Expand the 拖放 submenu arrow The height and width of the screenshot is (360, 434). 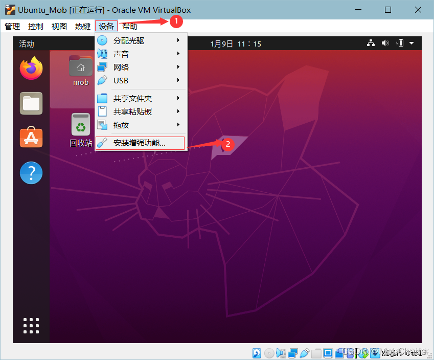coord(178,125)
